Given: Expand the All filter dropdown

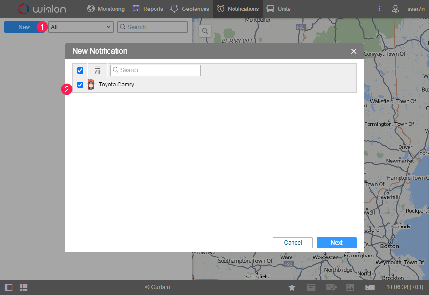Looking at the screenshot, I should click(x=81, y=27).
